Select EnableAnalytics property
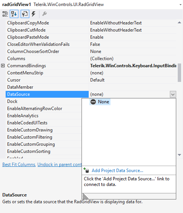 tap(44, 116)
